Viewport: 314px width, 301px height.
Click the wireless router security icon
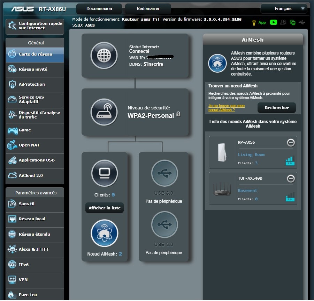pyautogui.click(x=104, y=112)
